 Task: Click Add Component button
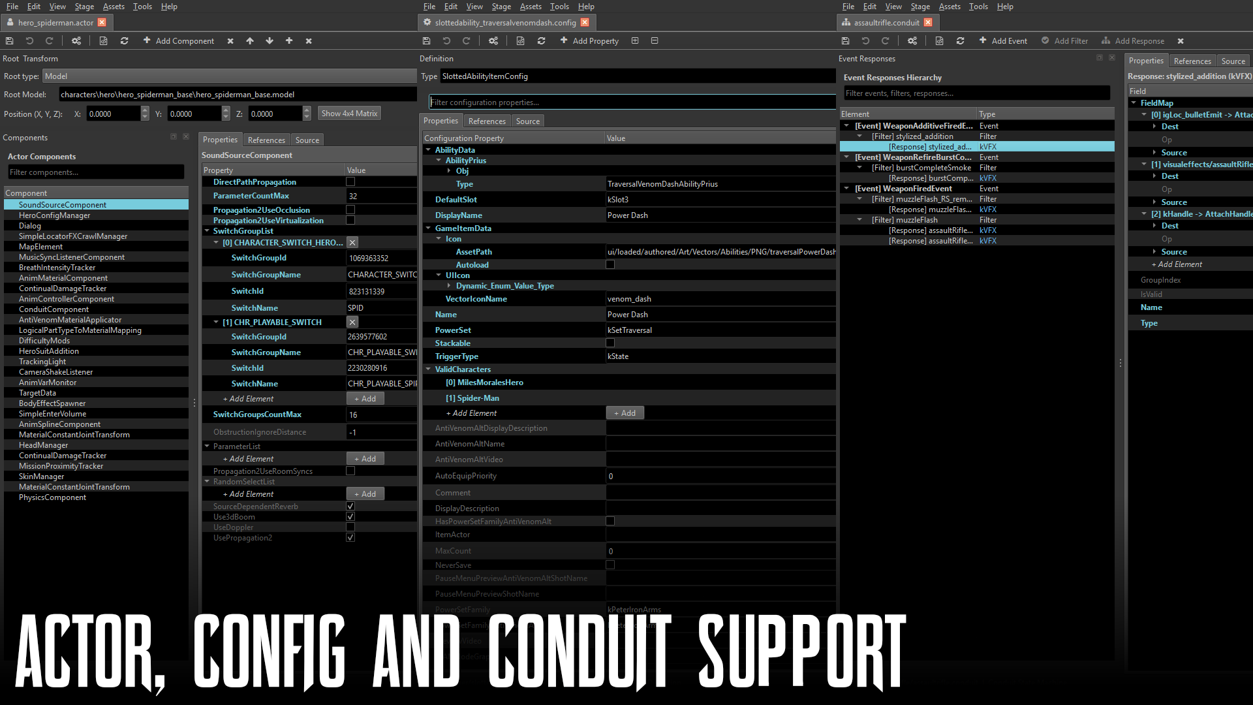pyautogui.click(x=178, y=40)
